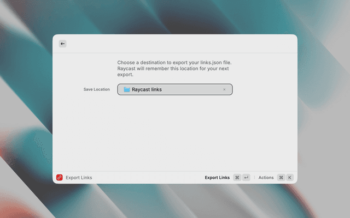
Task: Click the Export Links action button
Action: (217, 178)
